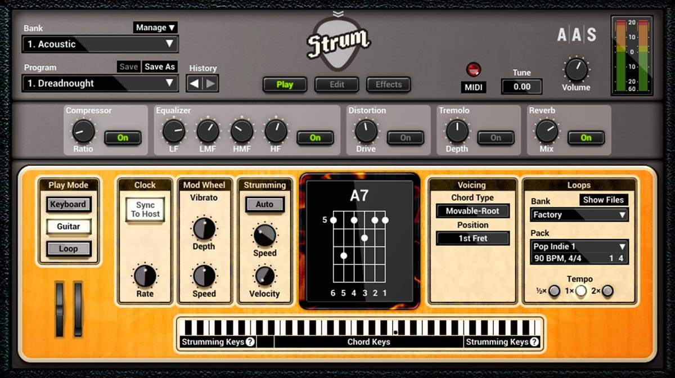Switch to the Edit view

pos(337,84)
